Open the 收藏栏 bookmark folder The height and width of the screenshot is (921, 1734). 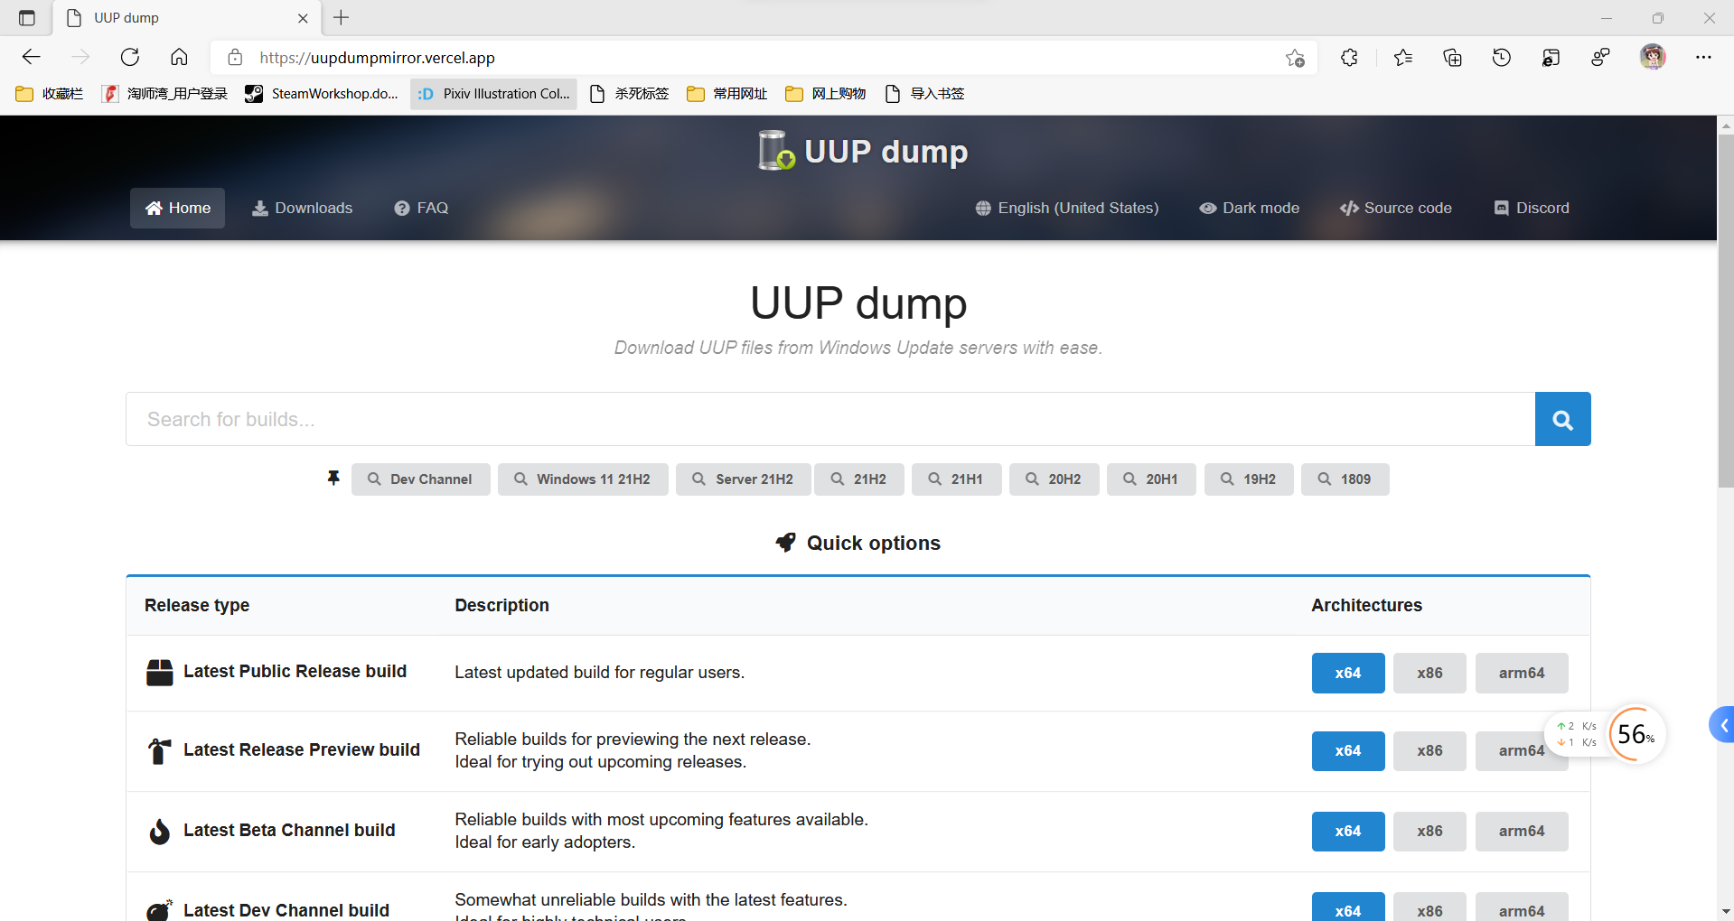50,93
